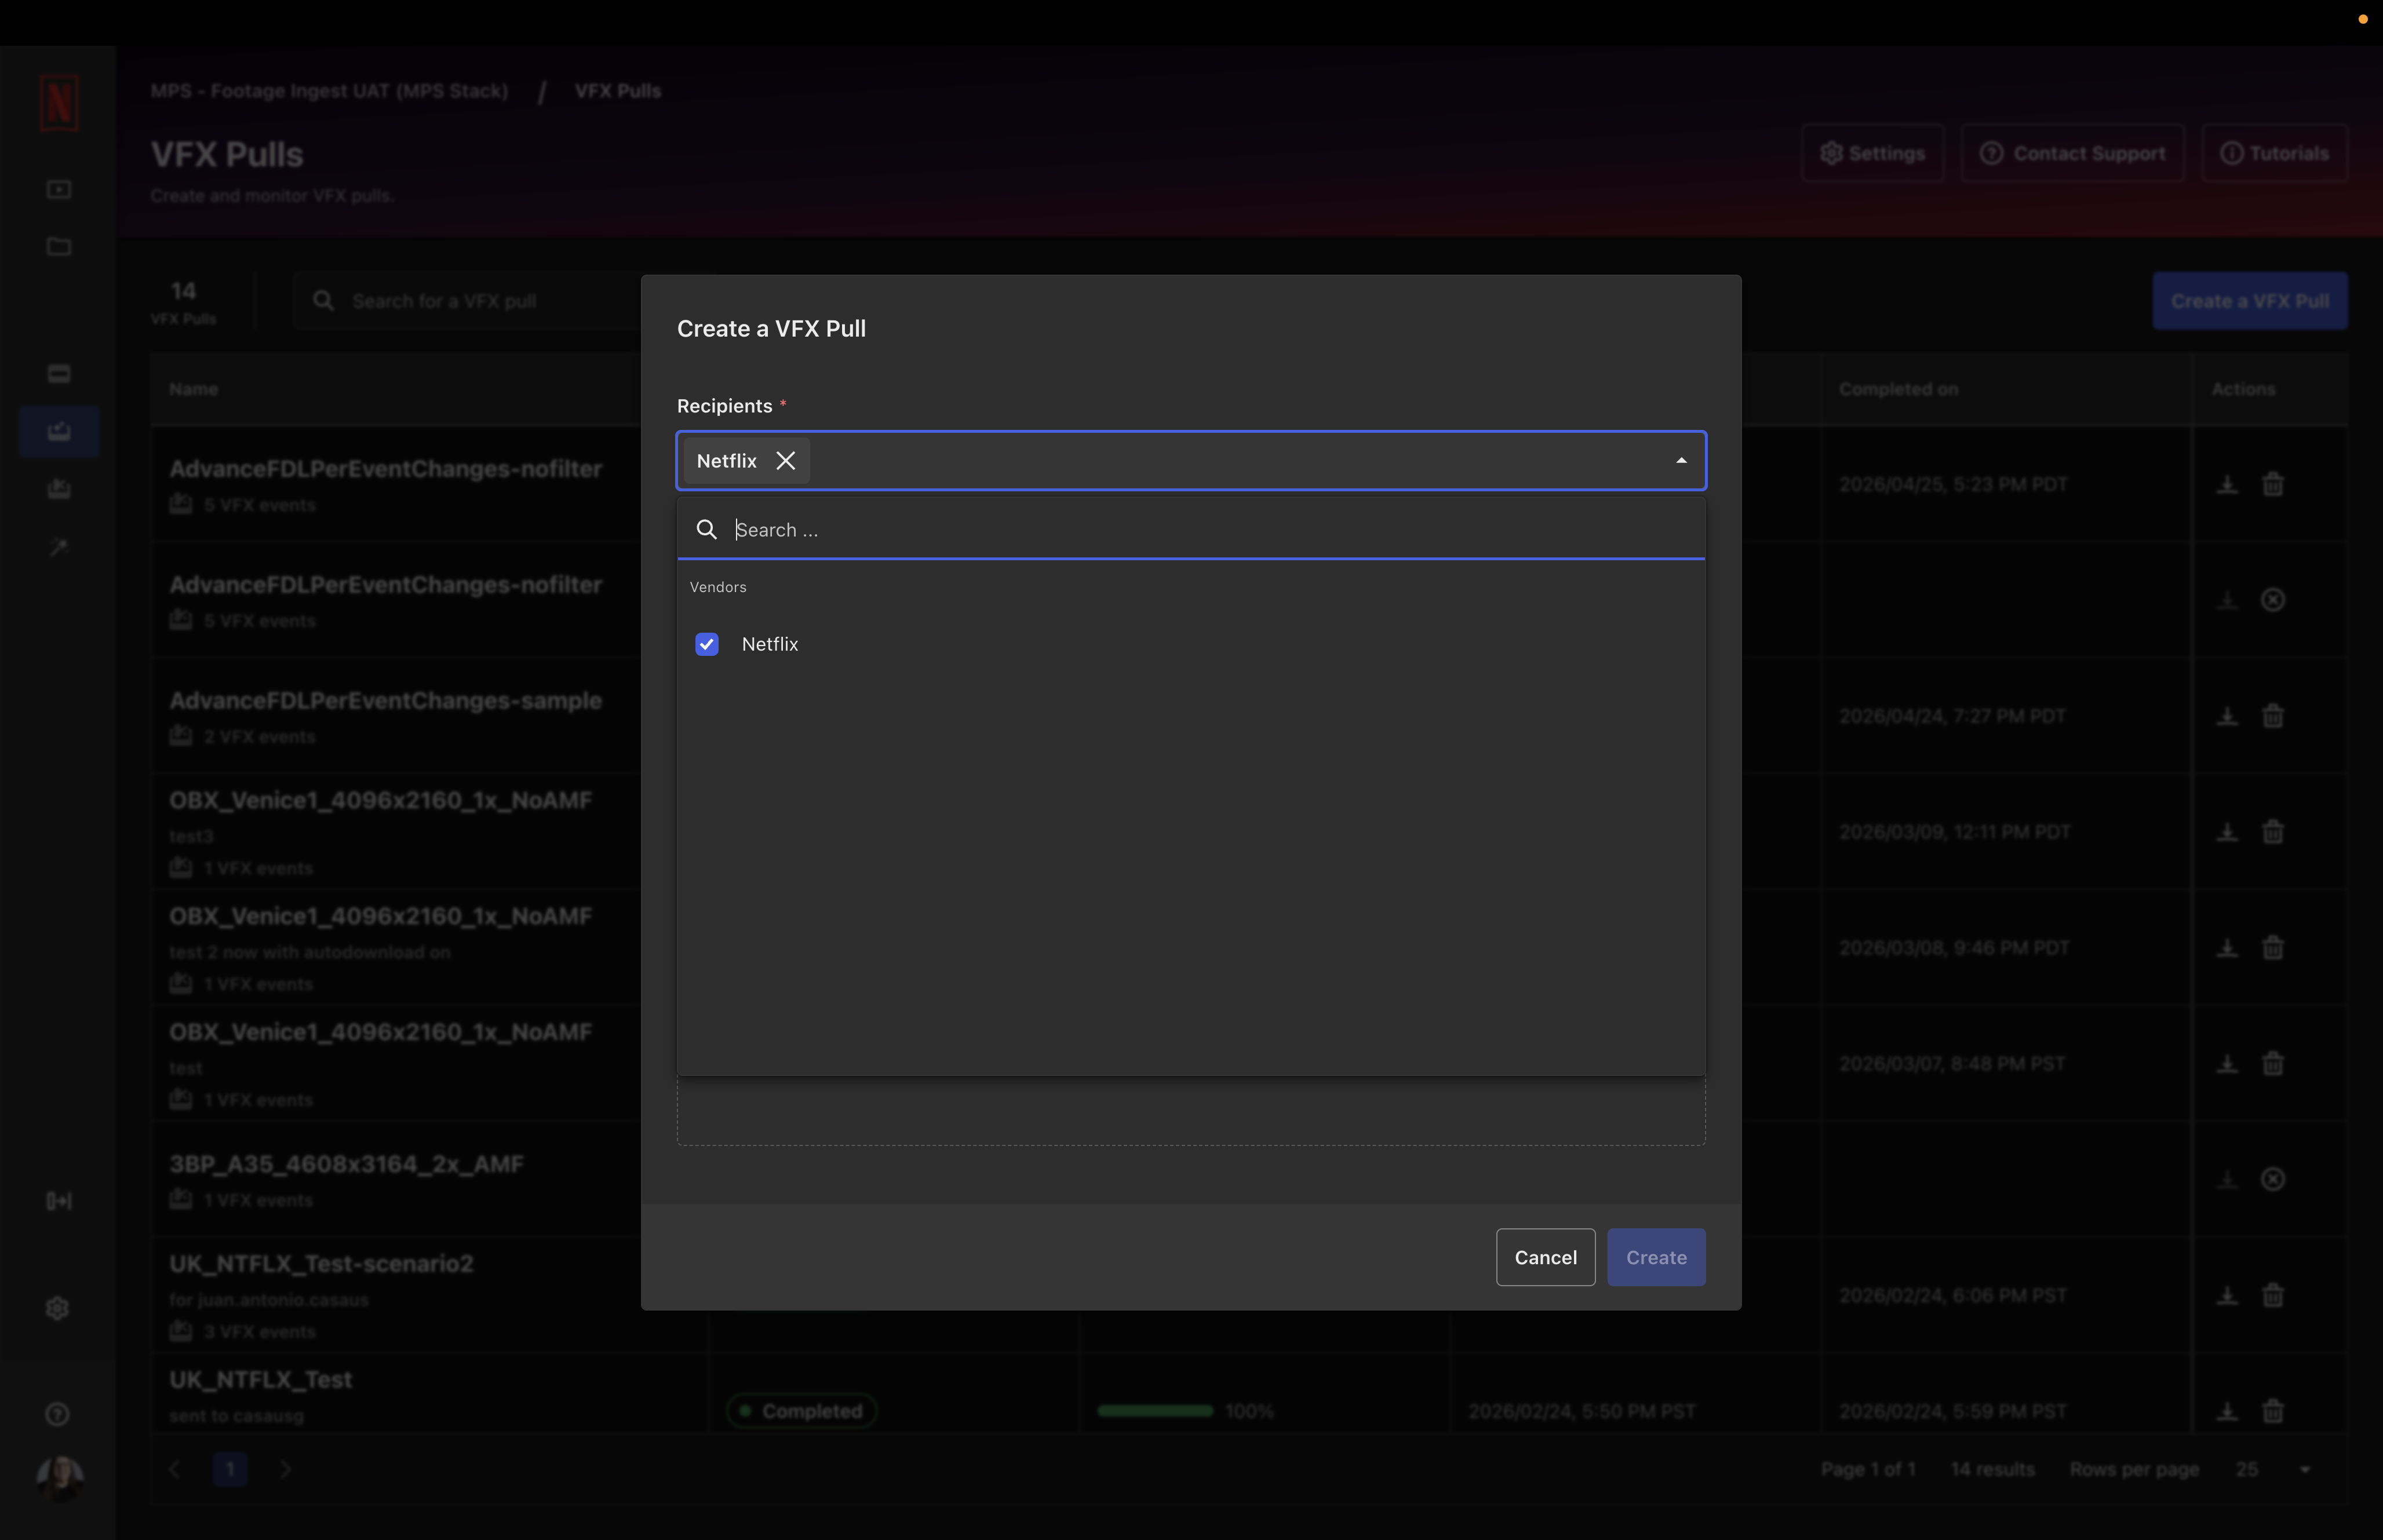The width and height of the screenshot is (2383, 1540).
Task: Click the Create a VFX Pull button
Action: point(2250,301)
